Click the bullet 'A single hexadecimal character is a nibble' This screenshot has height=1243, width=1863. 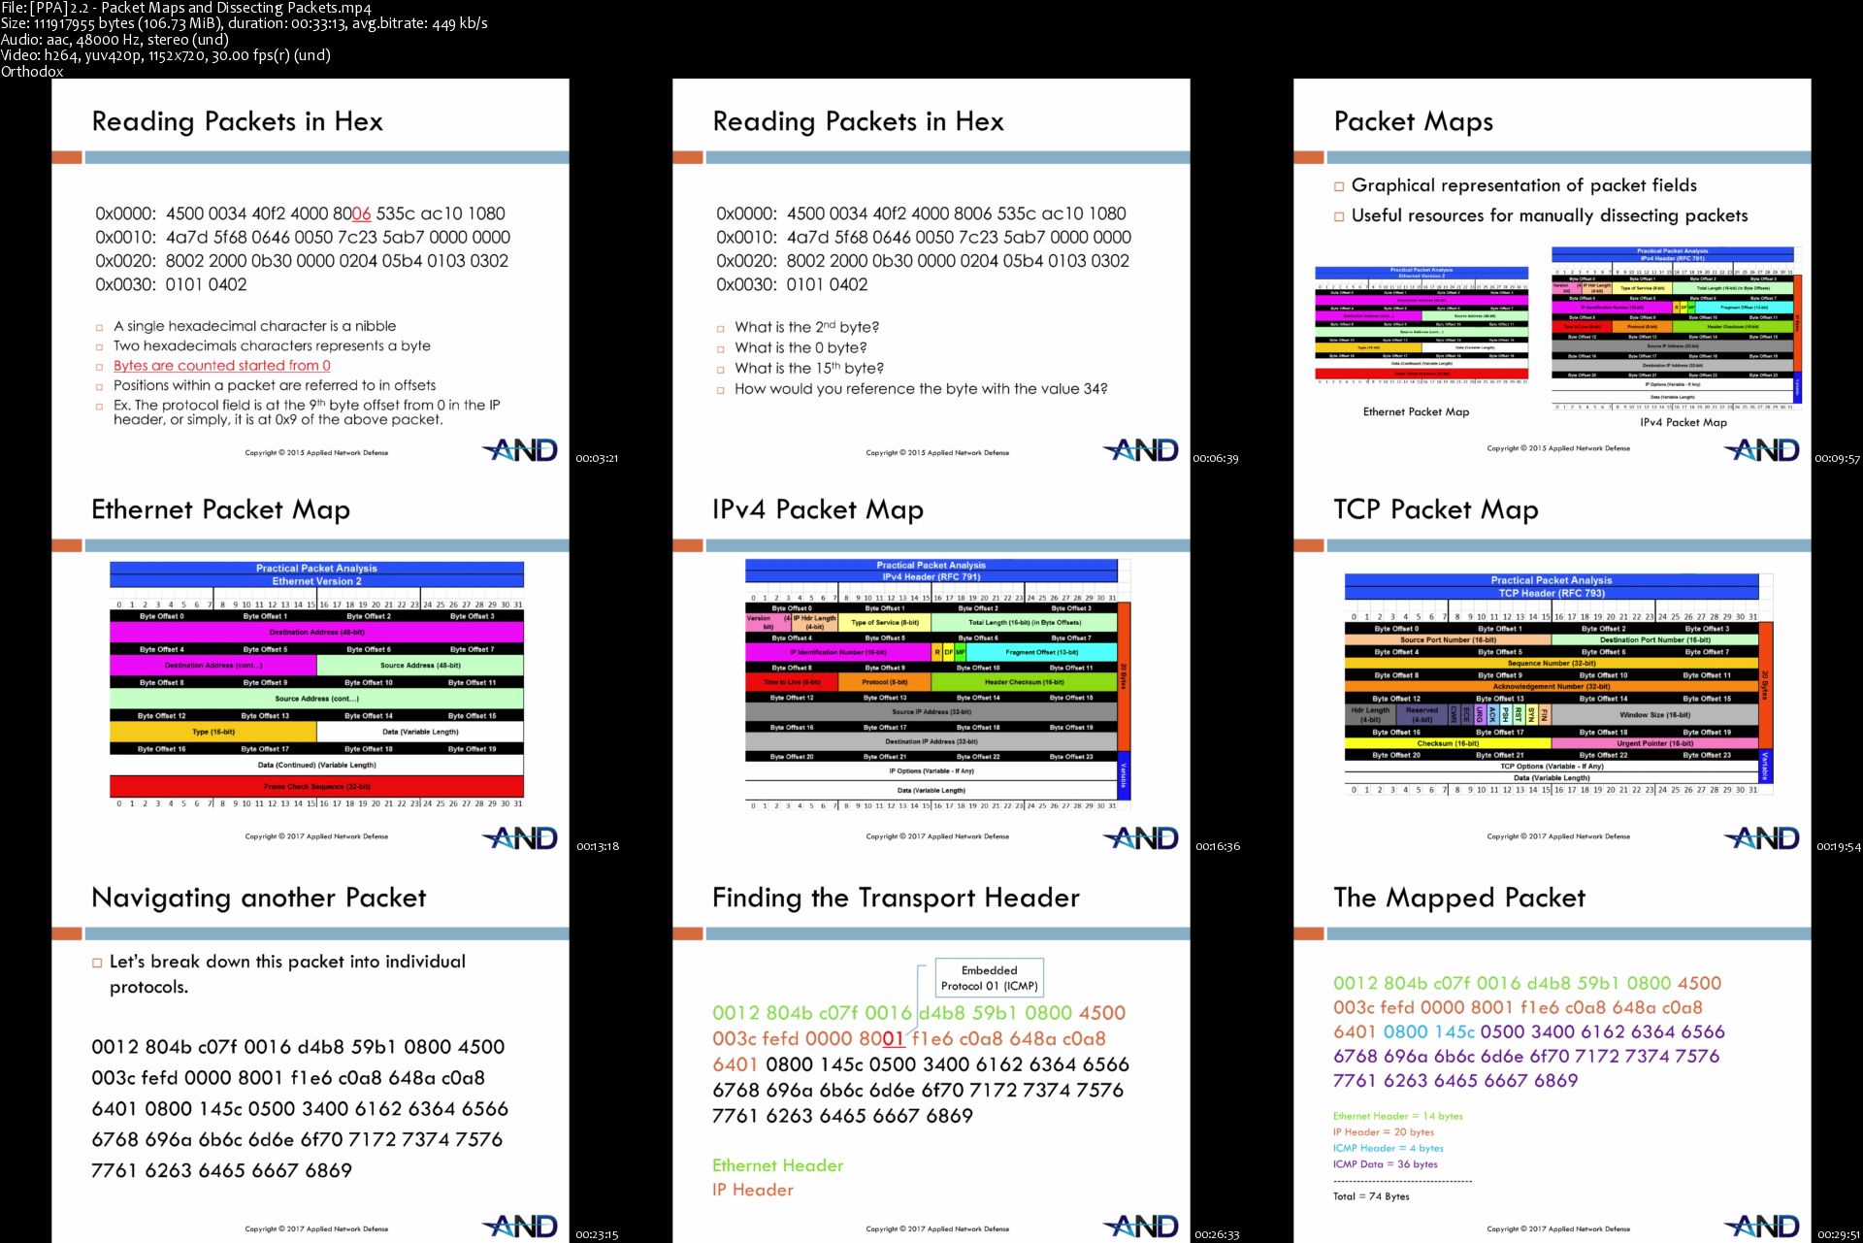pyautogui.click(x=255, y=326)
